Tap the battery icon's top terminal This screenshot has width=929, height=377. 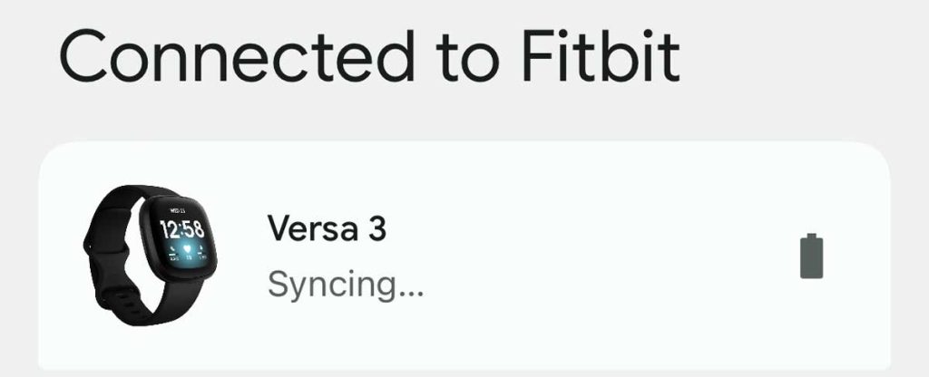[x=814, y=236]
